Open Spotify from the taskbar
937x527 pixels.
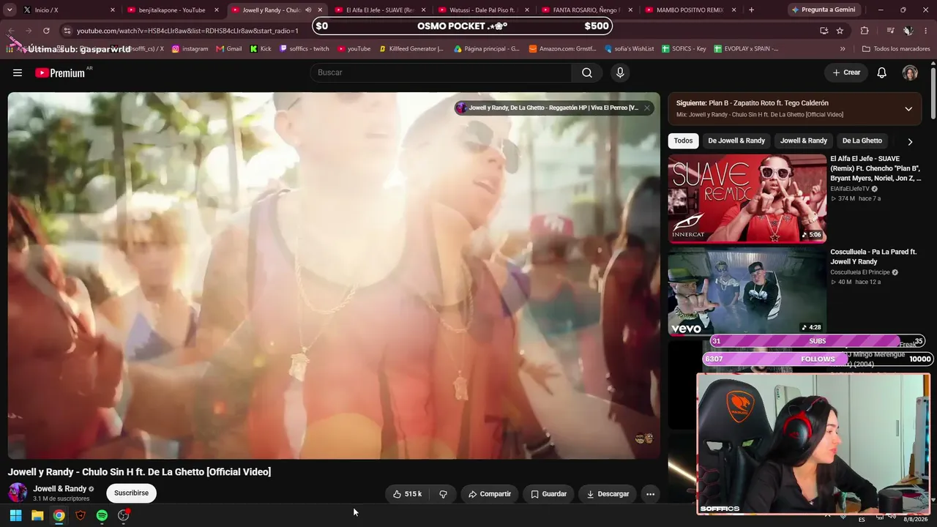[x=102, y=515]
